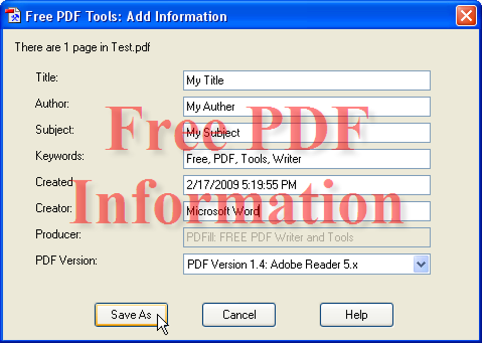This screenshot has width=482, height=343.
Task: Click the Creator field showing Microsoft Word
Action: (x=306, y=211)
